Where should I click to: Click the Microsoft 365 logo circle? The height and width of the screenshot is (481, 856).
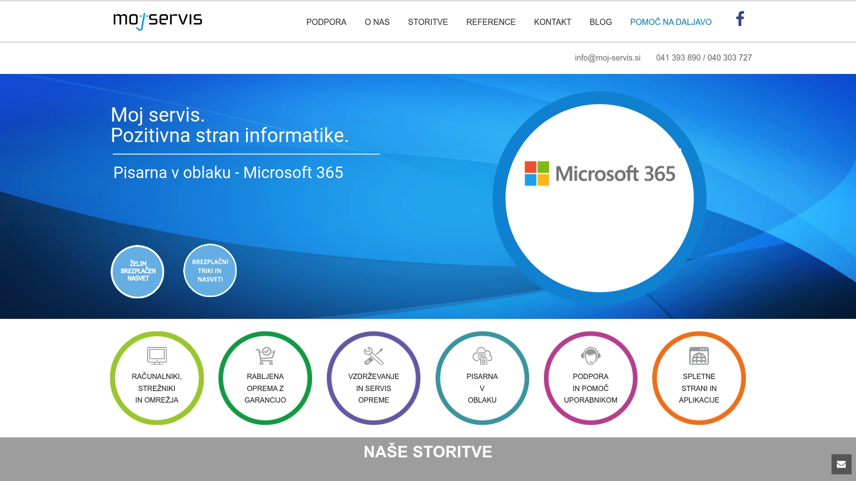[600, 198]
